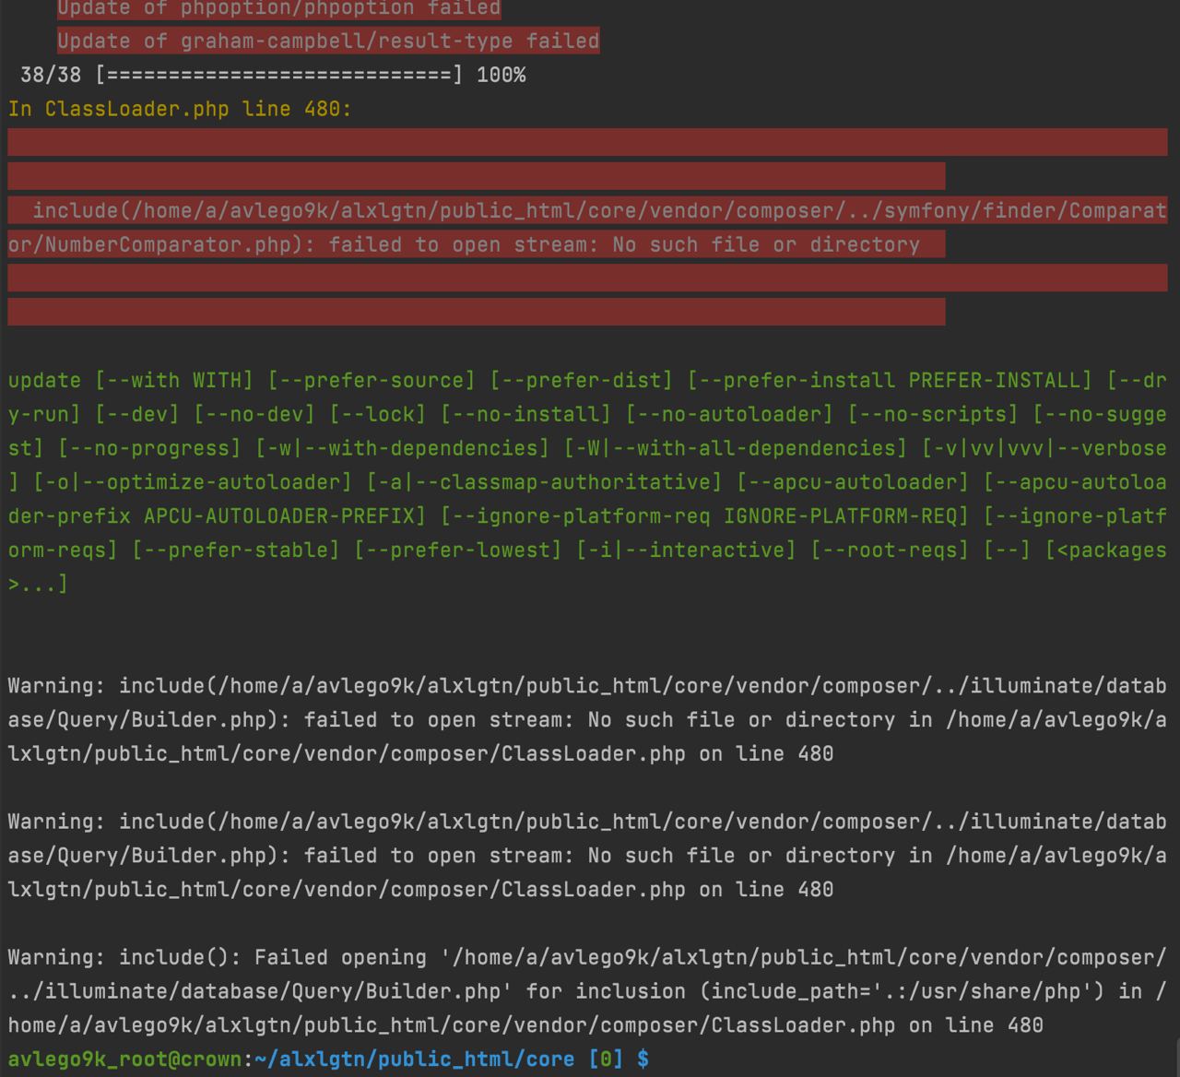Click the [--no-scripts] option

coord(933,414)
